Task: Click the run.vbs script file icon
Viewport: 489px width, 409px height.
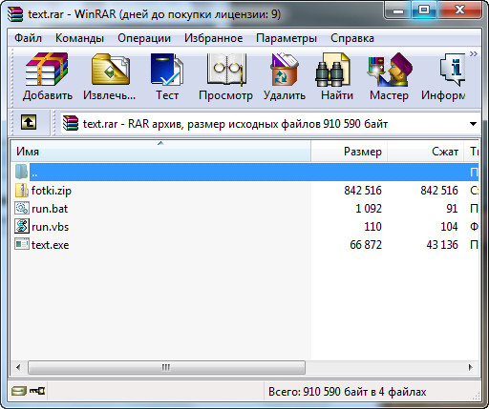Action: coord(22,226)
